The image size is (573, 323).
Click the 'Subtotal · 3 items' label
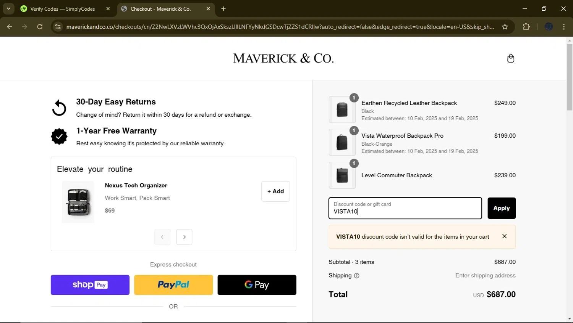coord(351,262)
